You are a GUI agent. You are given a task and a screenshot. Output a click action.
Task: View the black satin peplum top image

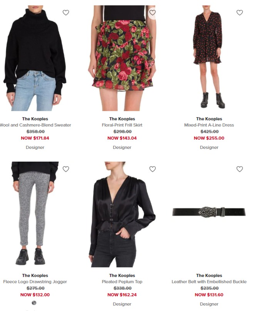pos(122,215)
